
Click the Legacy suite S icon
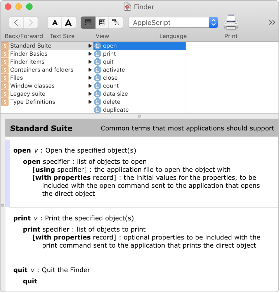pos(5,94)
